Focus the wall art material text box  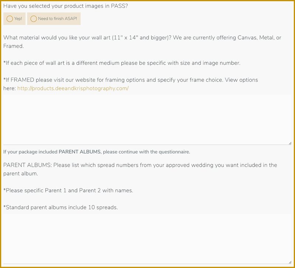click(147, 119)
